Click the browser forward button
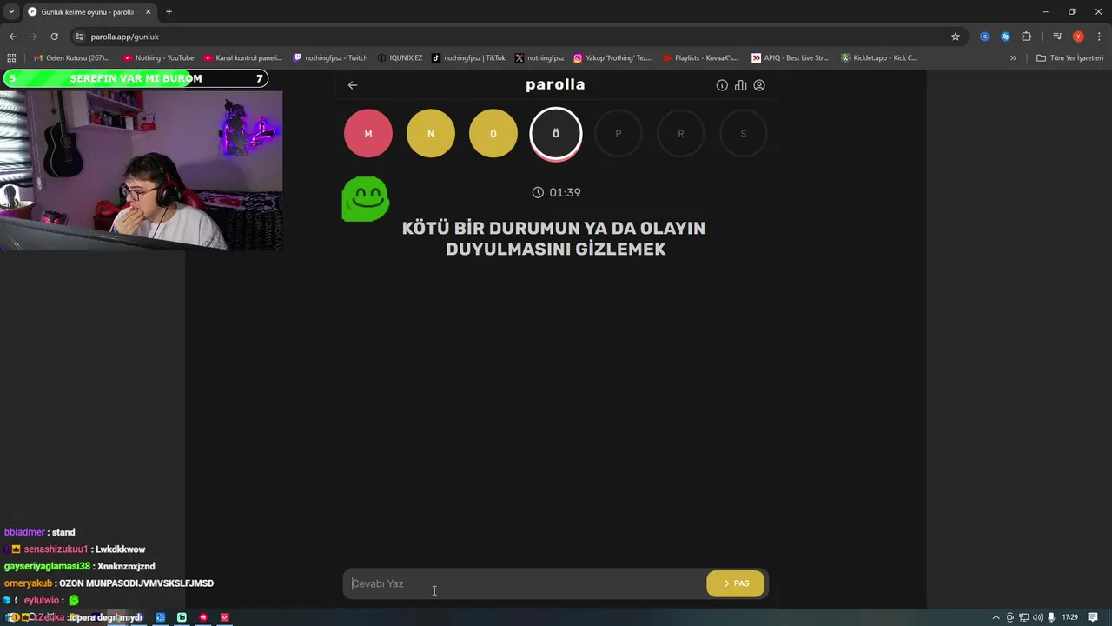 click(x=34, y=37)
